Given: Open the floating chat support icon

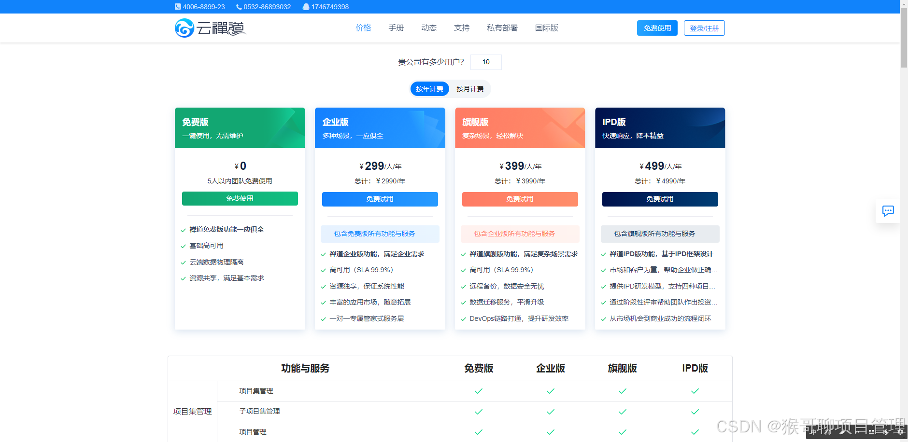Looking at the screenshot, I should (x=888, y=211).
